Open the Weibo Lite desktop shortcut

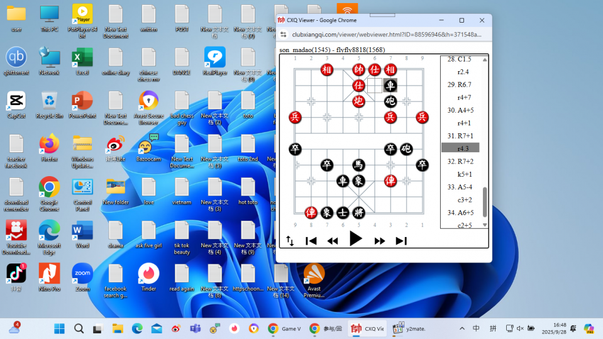(115, 148)
